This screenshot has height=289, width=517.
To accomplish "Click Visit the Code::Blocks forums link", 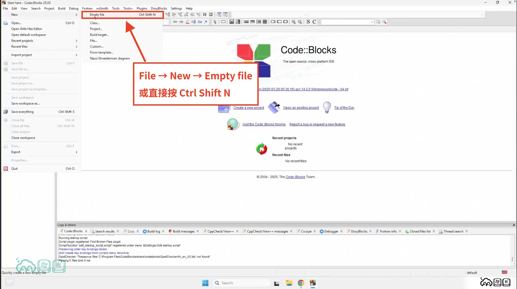I will coord(264,124).
